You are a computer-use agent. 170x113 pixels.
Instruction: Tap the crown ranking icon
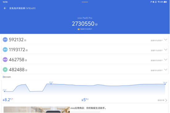(79, 29)
